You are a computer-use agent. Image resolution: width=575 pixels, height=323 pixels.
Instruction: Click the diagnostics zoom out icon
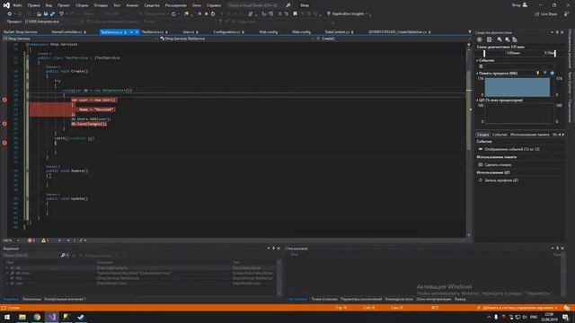click(507, 39)
